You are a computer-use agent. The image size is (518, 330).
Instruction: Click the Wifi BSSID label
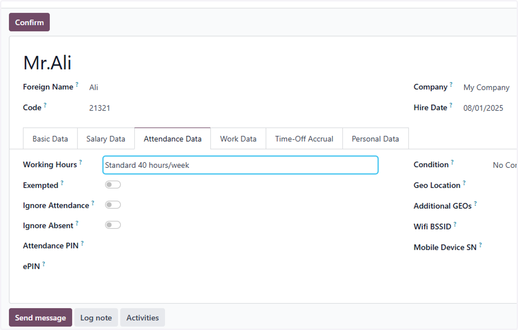coord(432,226)
